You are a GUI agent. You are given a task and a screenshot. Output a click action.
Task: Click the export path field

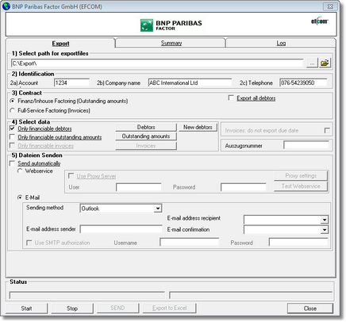(x=157, y=63)
